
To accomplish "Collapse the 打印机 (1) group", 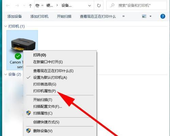I will click(6, 26).
